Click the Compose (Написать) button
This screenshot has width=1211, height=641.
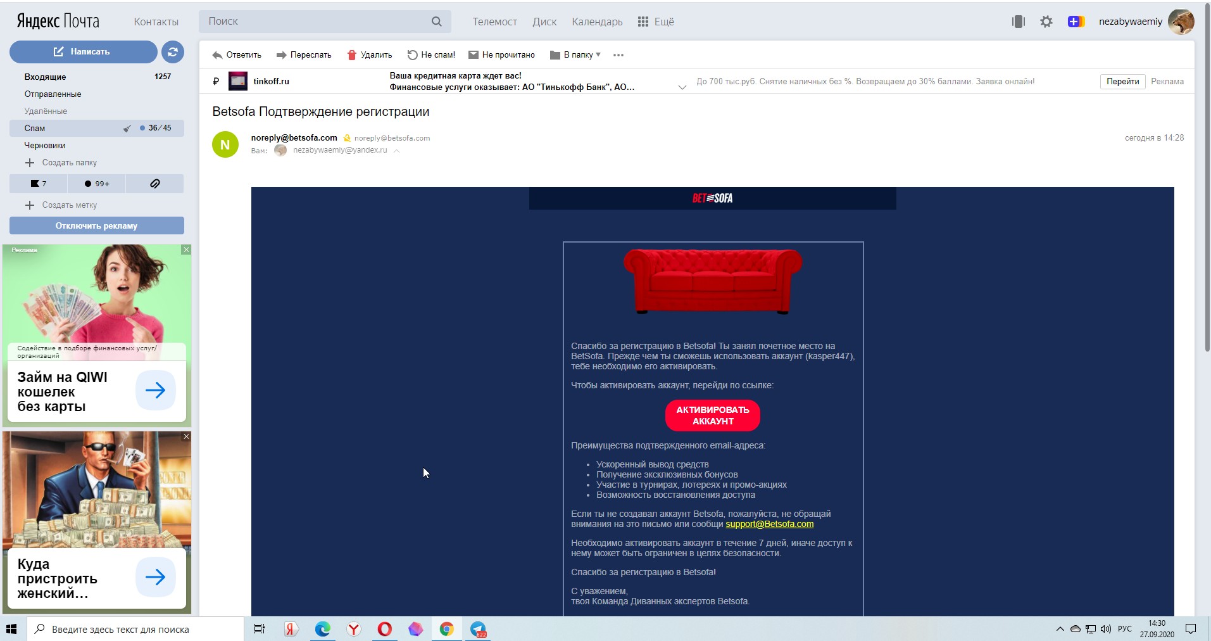click(x=83, y=52)
